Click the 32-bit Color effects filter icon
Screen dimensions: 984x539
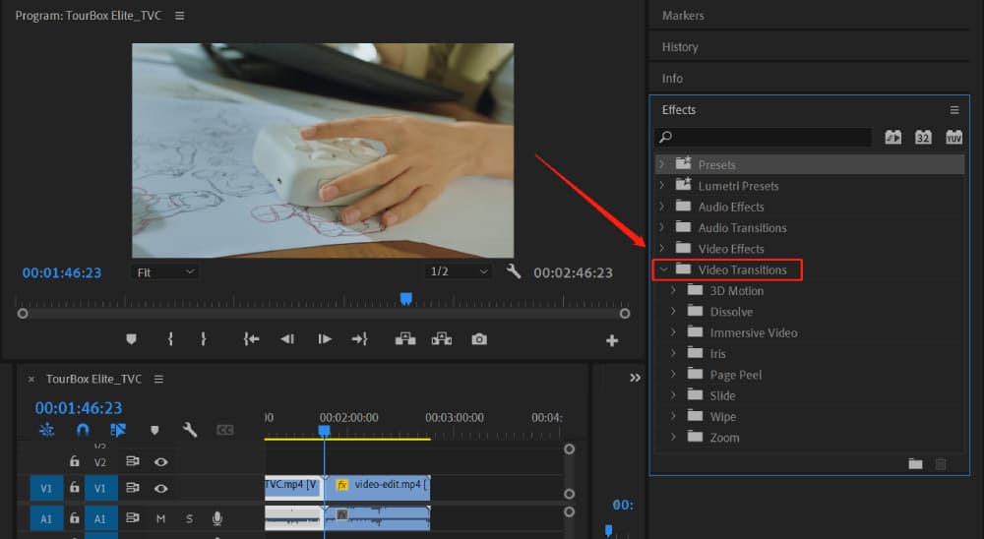tap(923, 138)
